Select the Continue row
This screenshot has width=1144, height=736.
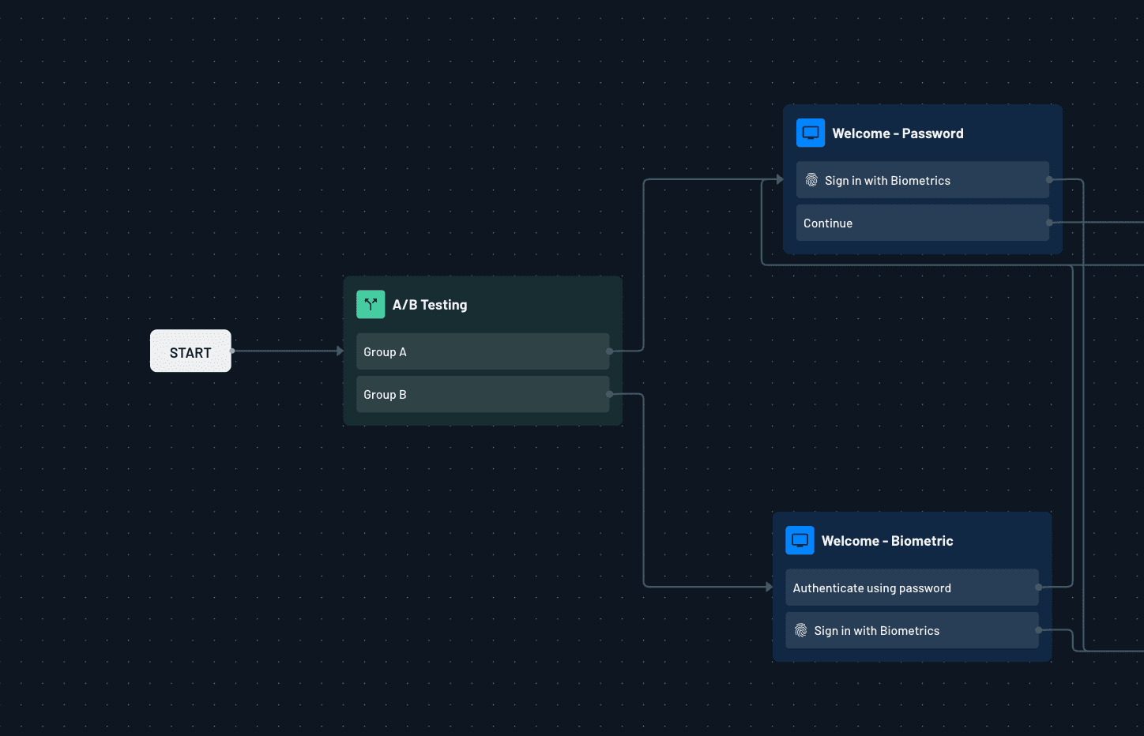coord(923,223)
